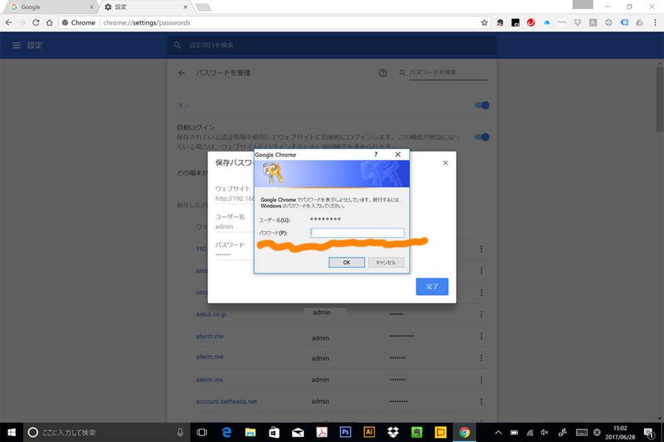664x442 pixels.
Task: Close the Google tab
Action: point(91,7)
